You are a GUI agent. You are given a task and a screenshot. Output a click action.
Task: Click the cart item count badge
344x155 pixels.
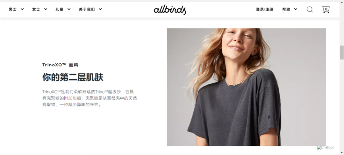[326, 9]
